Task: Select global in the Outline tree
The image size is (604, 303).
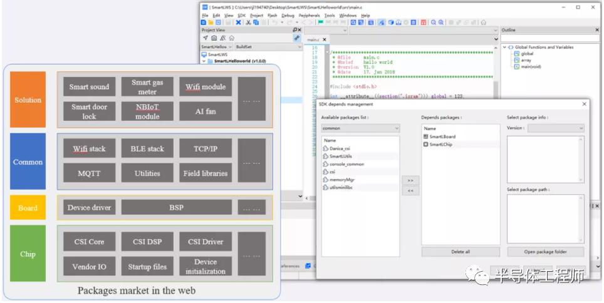Action: pyautogui.click(x=524, y=54)
